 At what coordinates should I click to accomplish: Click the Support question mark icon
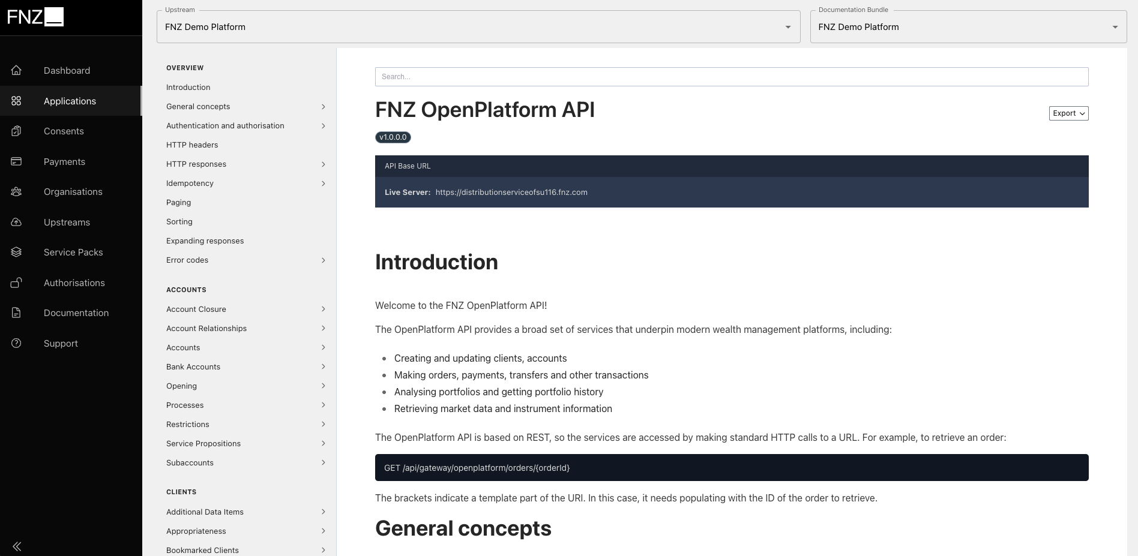pos(16,343)
